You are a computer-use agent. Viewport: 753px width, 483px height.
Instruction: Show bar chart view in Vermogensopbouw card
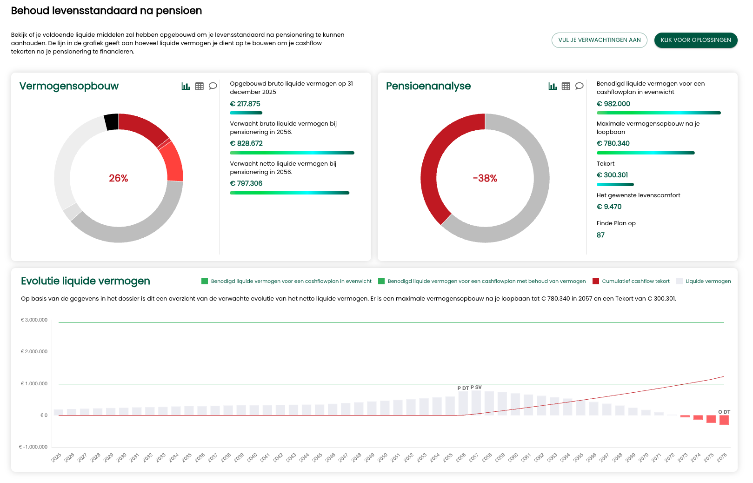(186, 86)
